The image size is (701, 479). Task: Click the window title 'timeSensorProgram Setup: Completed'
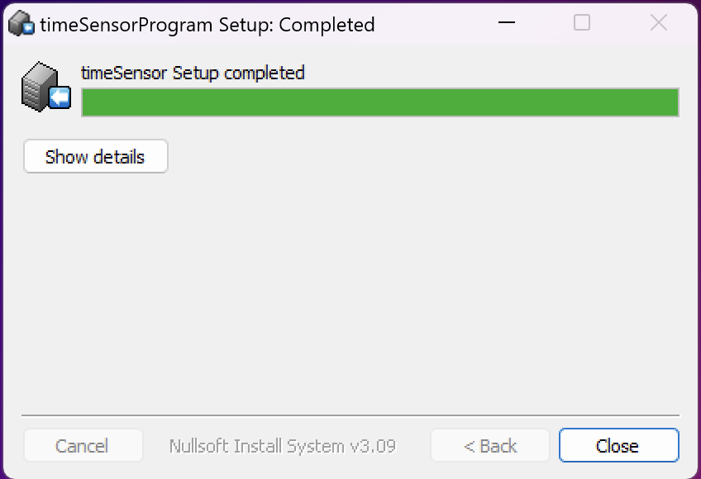coord(207,25)
